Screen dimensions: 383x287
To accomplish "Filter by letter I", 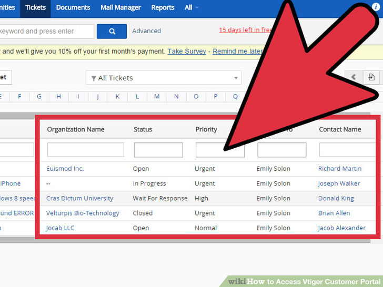I will [78, 96].
